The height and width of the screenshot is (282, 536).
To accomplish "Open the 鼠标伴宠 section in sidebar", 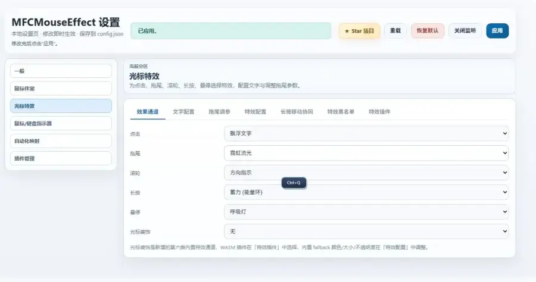I will coord(61,89).
